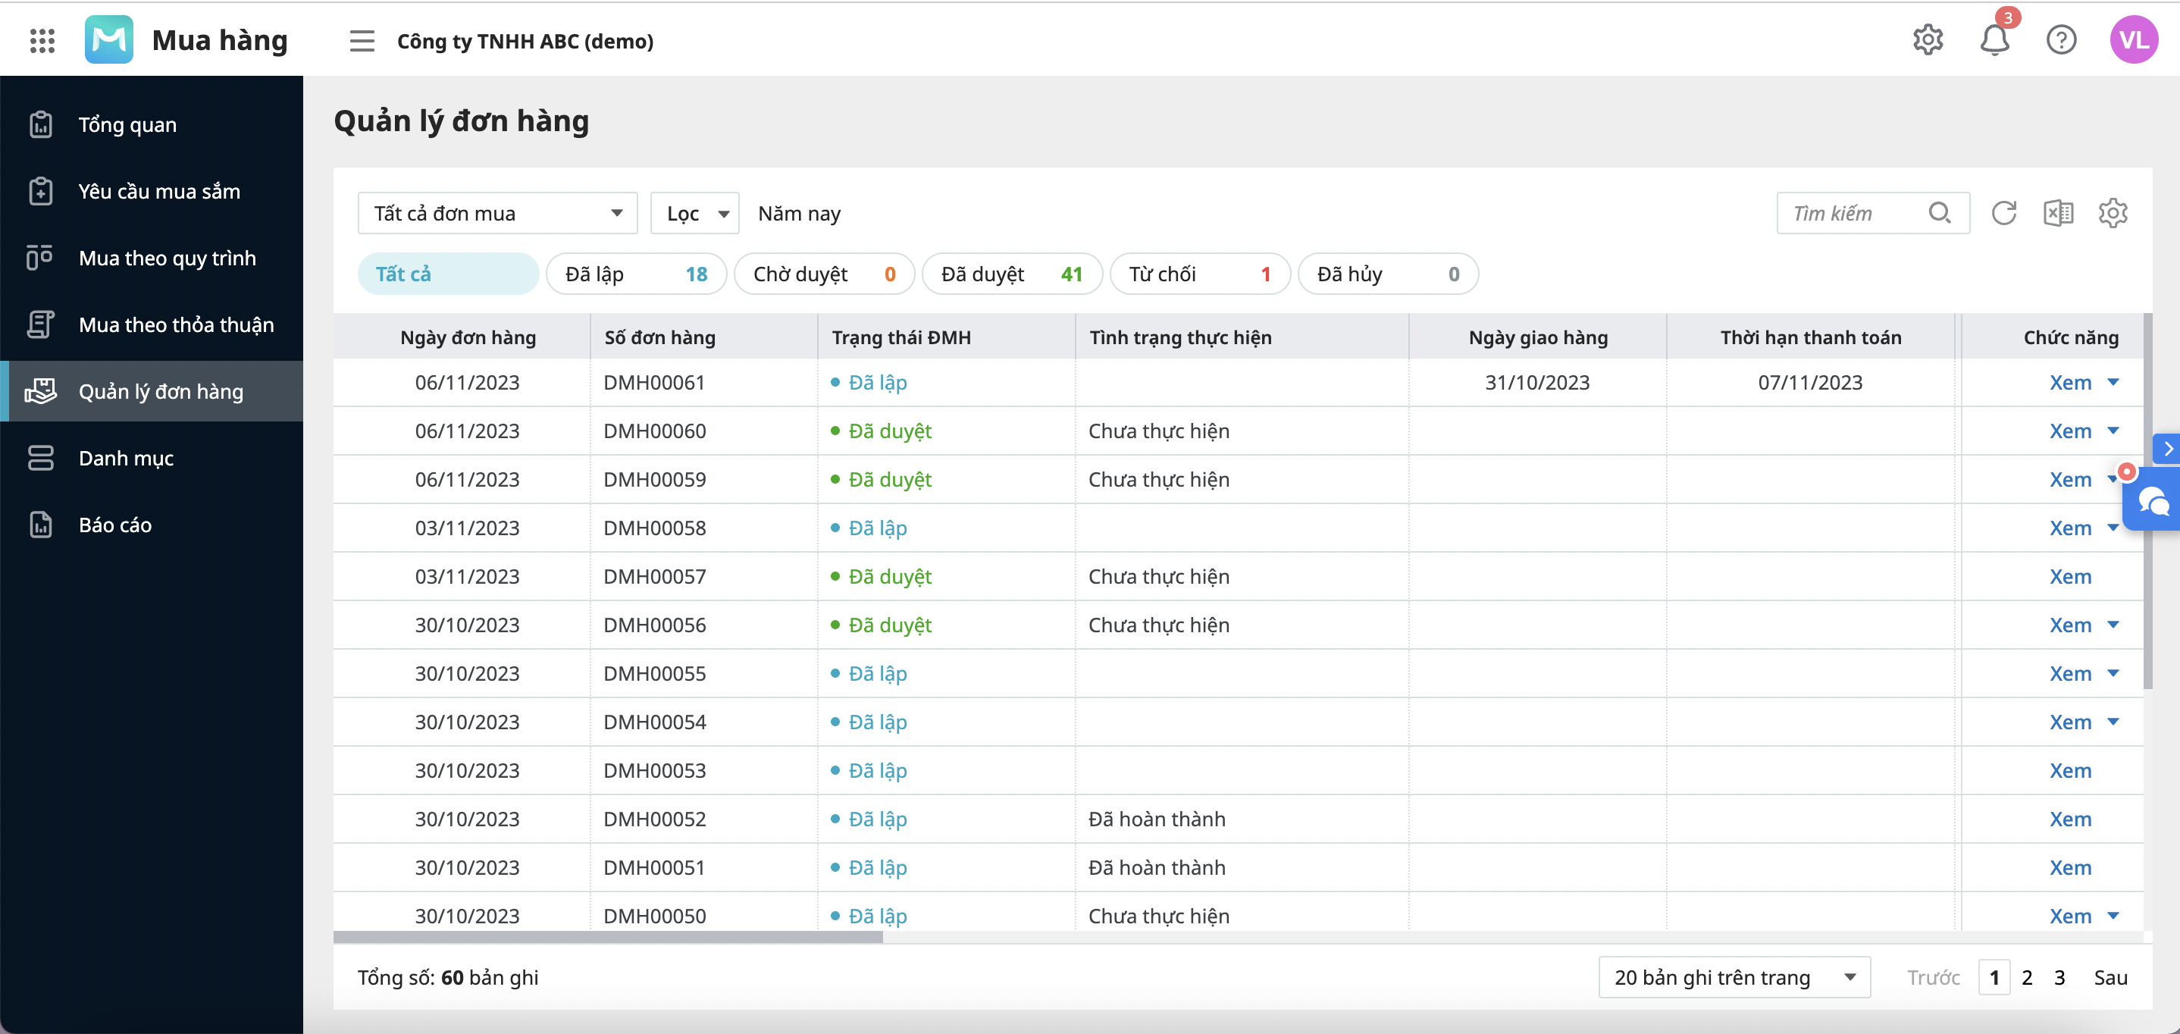Open the Tất cả đơn mua dropdown

coord(497,213)
